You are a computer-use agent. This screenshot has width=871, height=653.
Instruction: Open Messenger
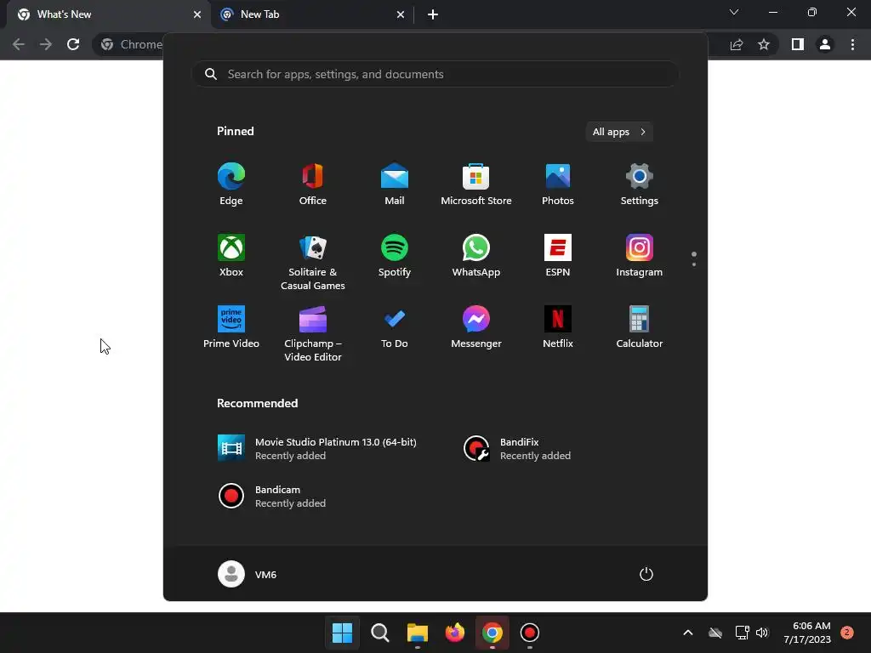[476, 327]
